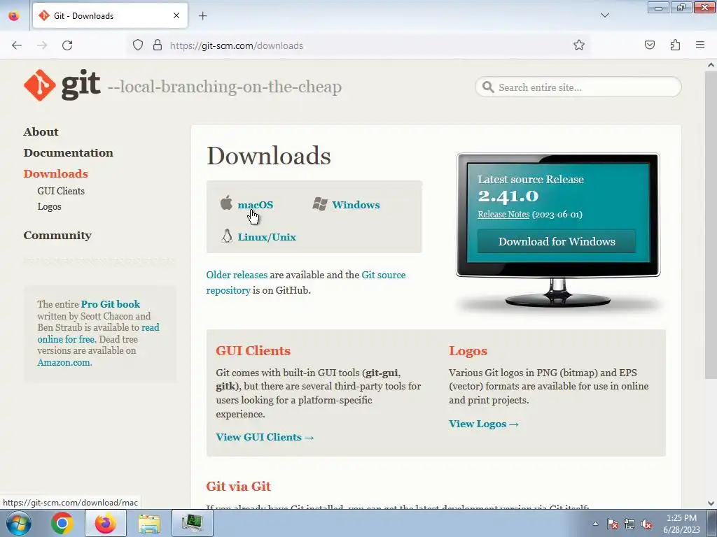
Task: Click the muted volume tray icon
Action: click(x=646, y=524)
